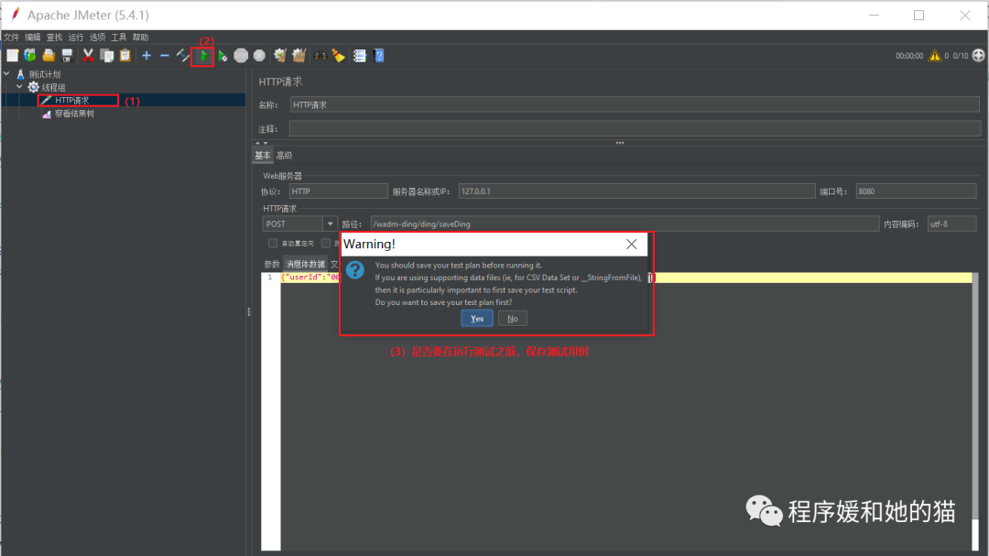Click the Search binoculars icon
Screen dimensions: 989x556
point(321,56)
